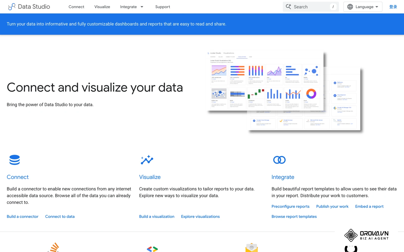
Task: Open the Visualize menu item
Action: point(102,7)
